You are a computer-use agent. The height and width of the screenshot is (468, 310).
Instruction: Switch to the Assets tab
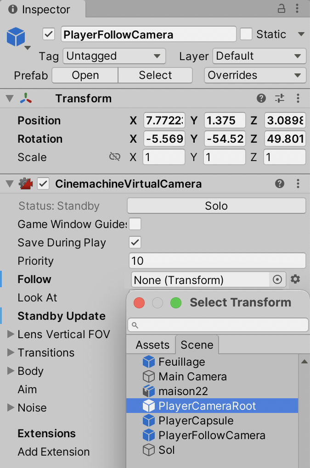point(152,345)
